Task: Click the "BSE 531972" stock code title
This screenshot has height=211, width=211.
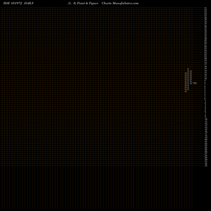Action: click(13, 3)
